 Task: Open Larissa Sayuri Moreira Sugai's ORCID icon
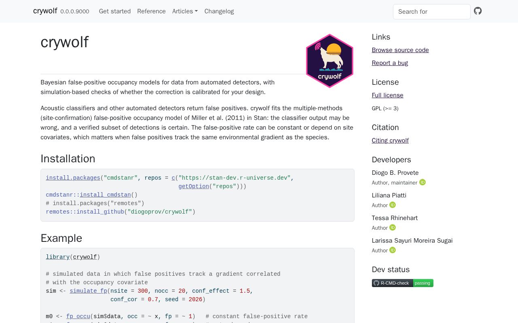coord(393,250)
